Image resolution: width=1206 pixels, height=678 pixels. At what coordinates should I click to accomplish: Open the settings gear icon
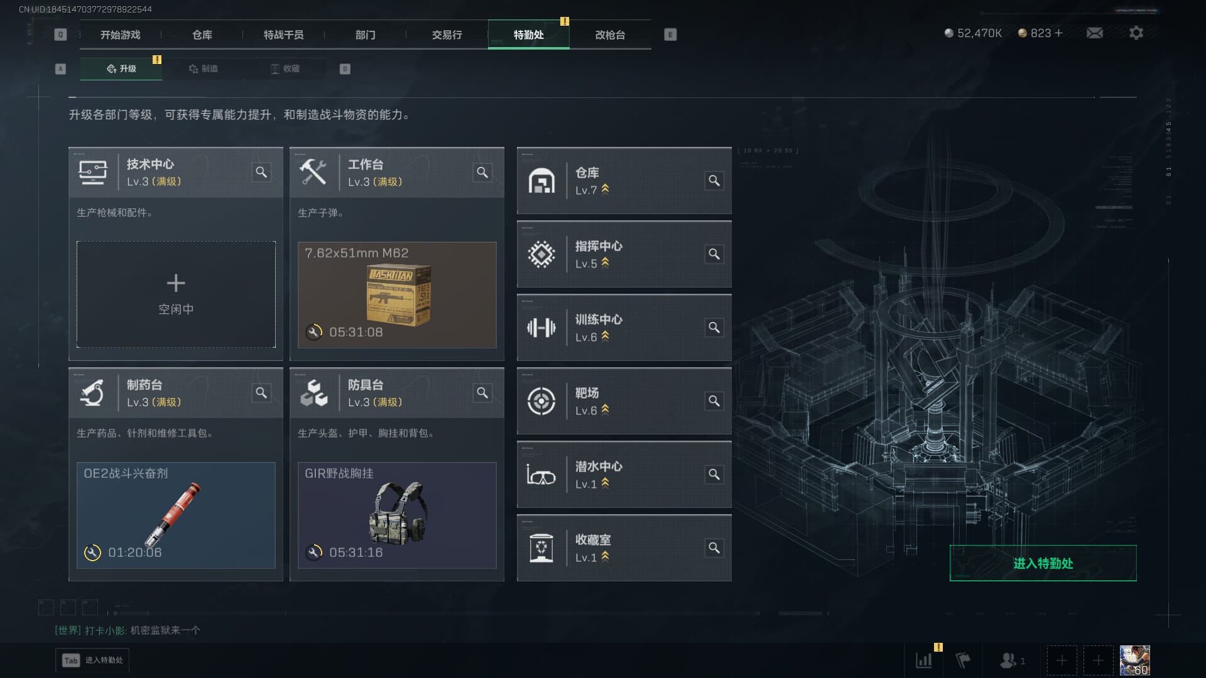tap(1136, 33)
